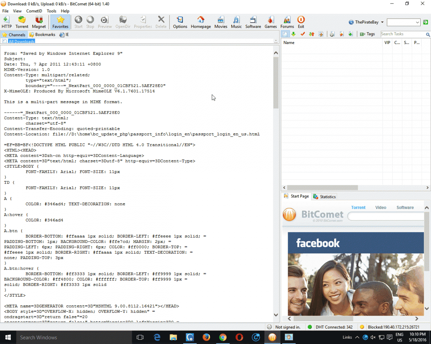The image size is (431, 344).
Task: Sort tasks by VIP column
Action: click(387, 43)
